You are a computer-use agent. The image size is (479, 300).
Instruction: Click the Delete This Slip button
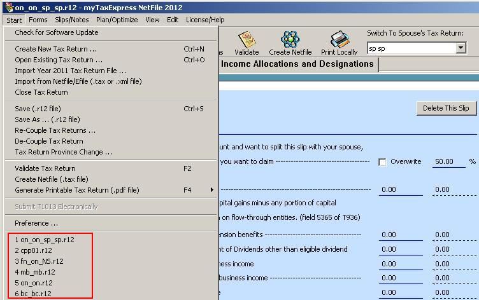(446, 108)
